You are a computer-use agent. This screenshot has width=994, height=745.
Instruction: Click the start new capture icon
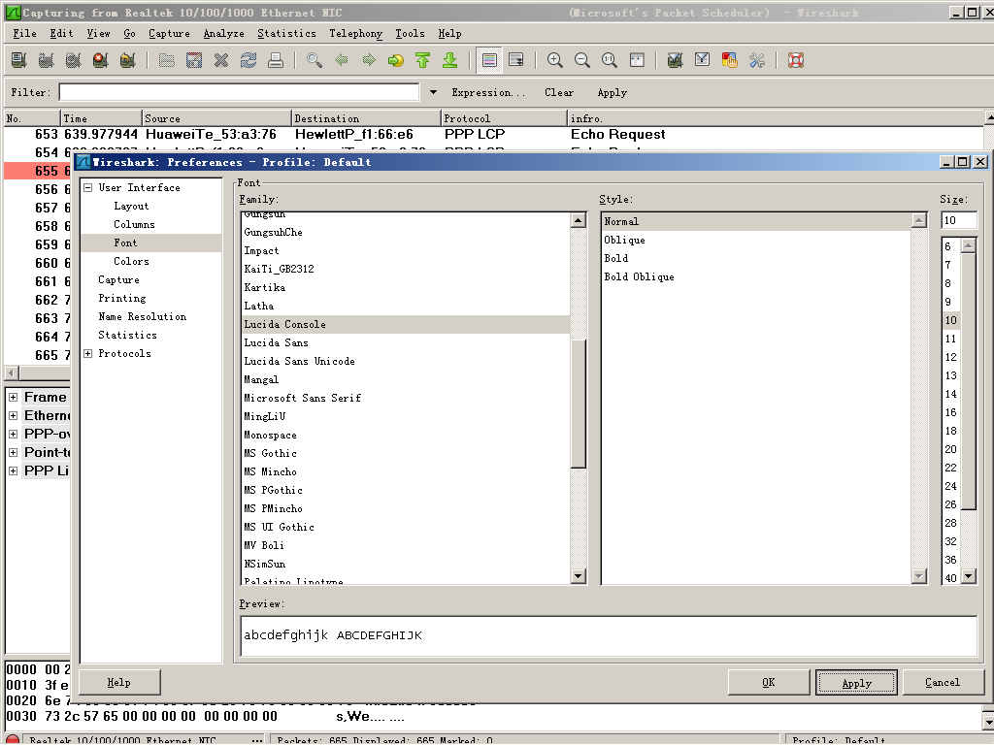(x=74, y=60)
